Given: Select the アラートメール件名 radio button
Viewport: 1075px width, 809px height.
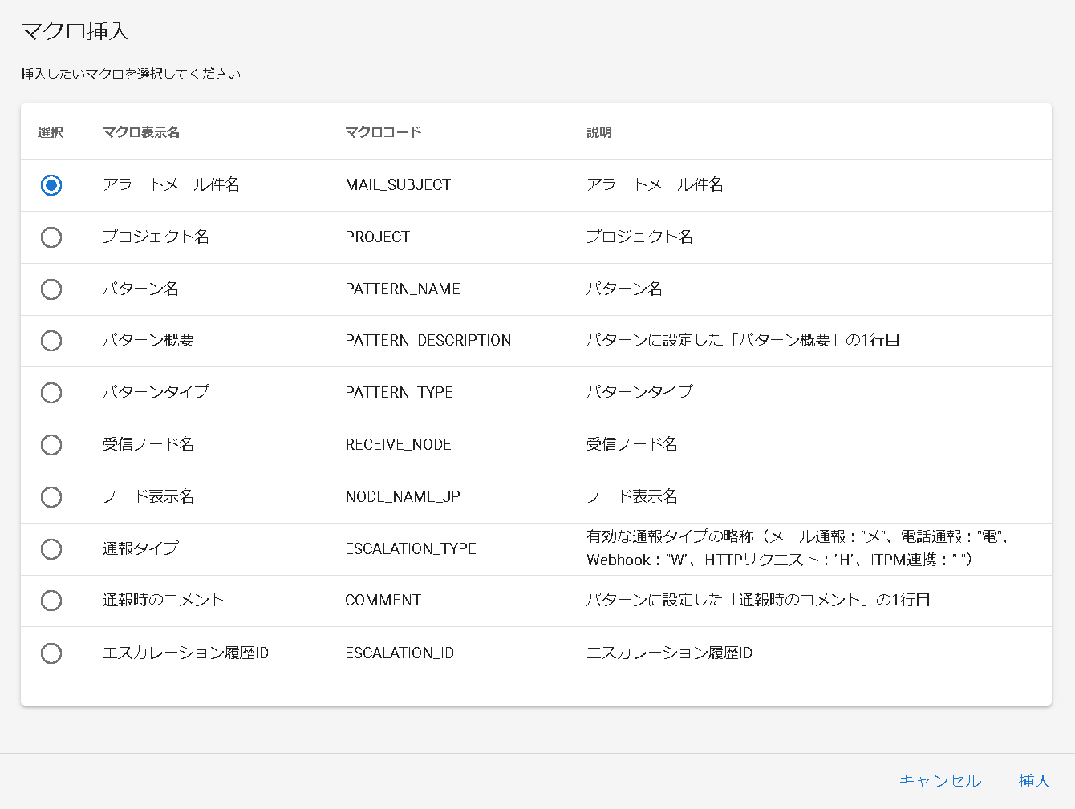Looking at the screenshot, I should 51,185.
